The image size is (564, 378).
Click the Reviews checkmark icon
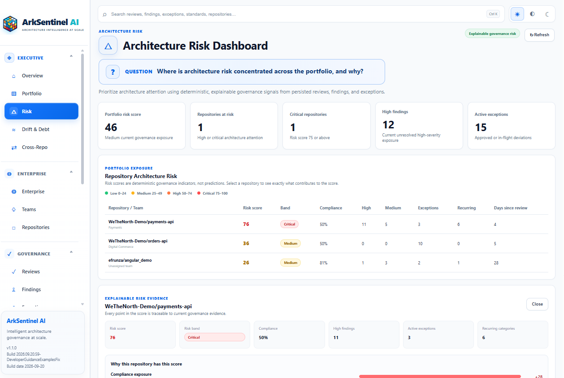[x=13, y=272]
